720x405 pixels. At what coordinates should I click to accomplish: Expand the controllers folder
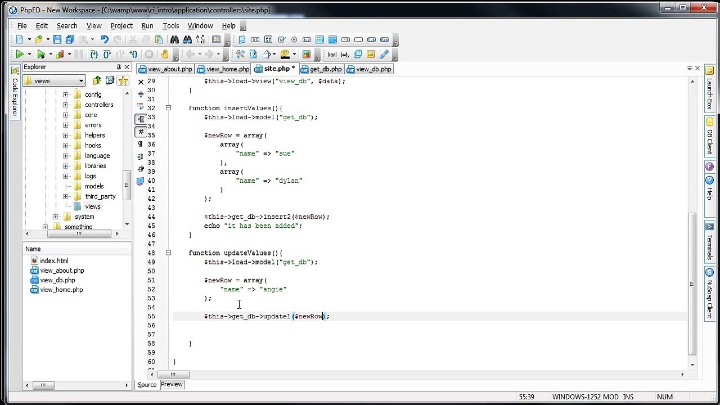coord(65,105)
